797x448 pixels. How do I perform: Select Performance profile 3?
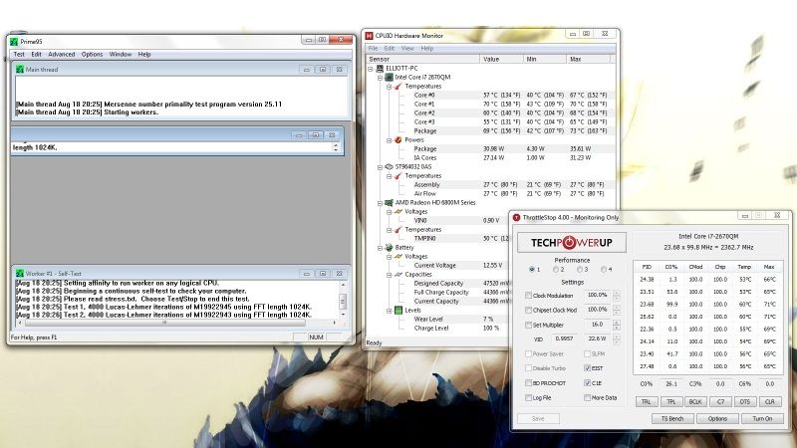tap(580, 269)
